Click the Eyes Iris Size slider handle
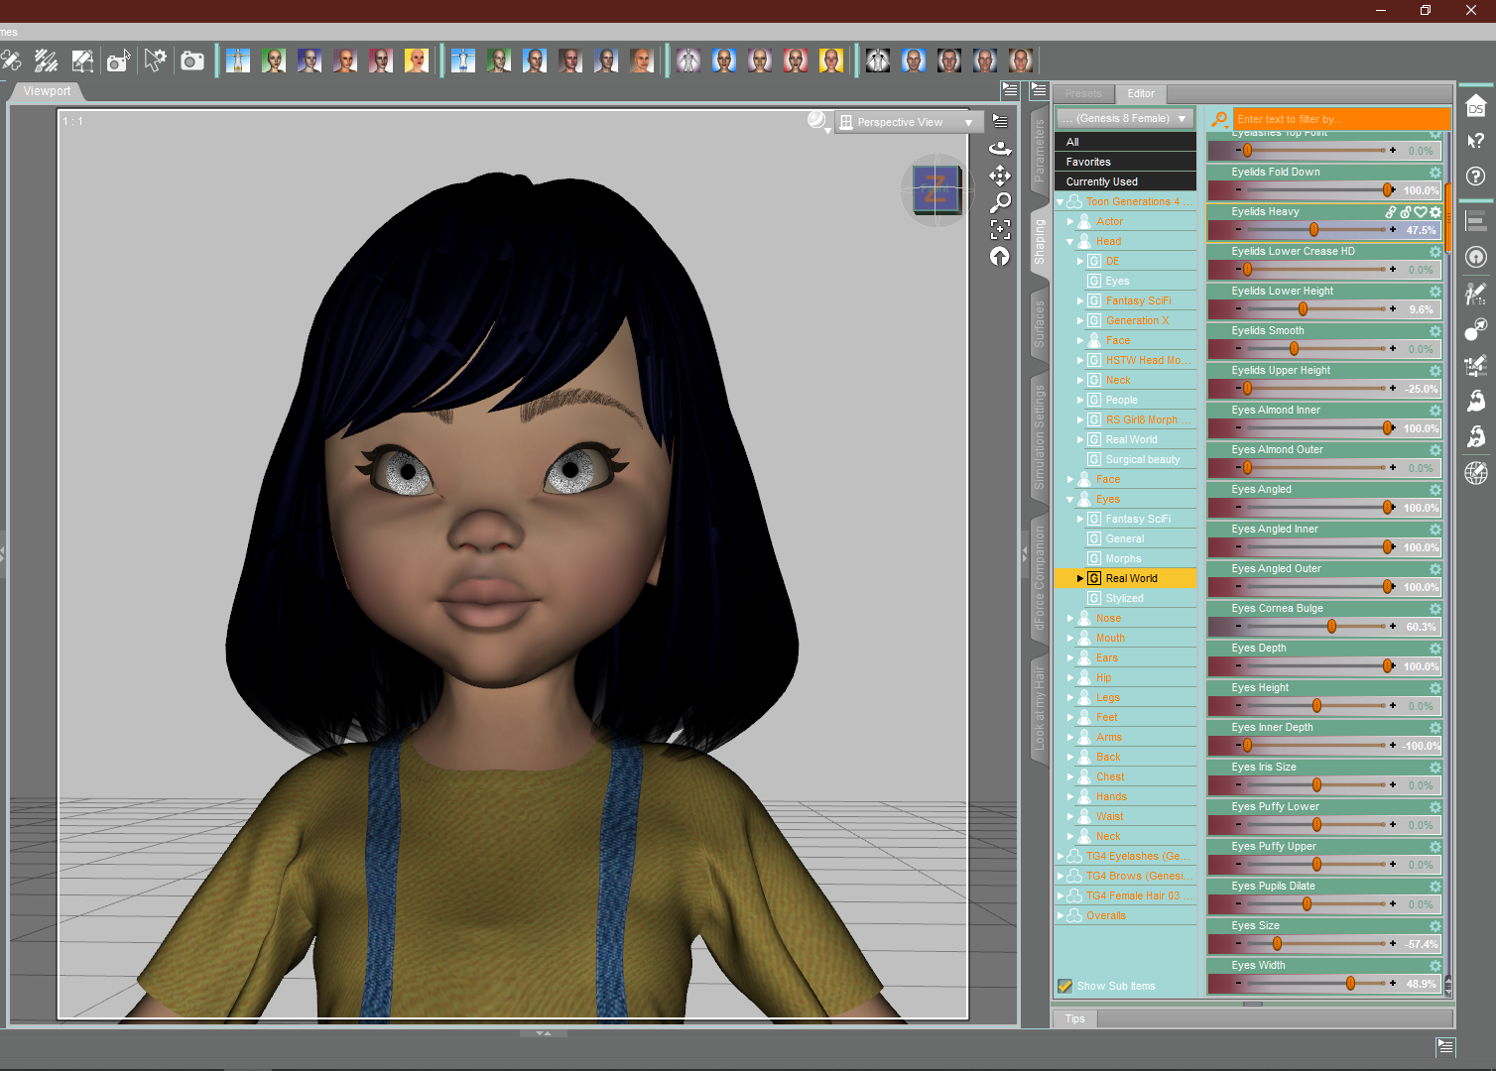This screenshot has width=1496, height=1071. [x=1316, y=785]
